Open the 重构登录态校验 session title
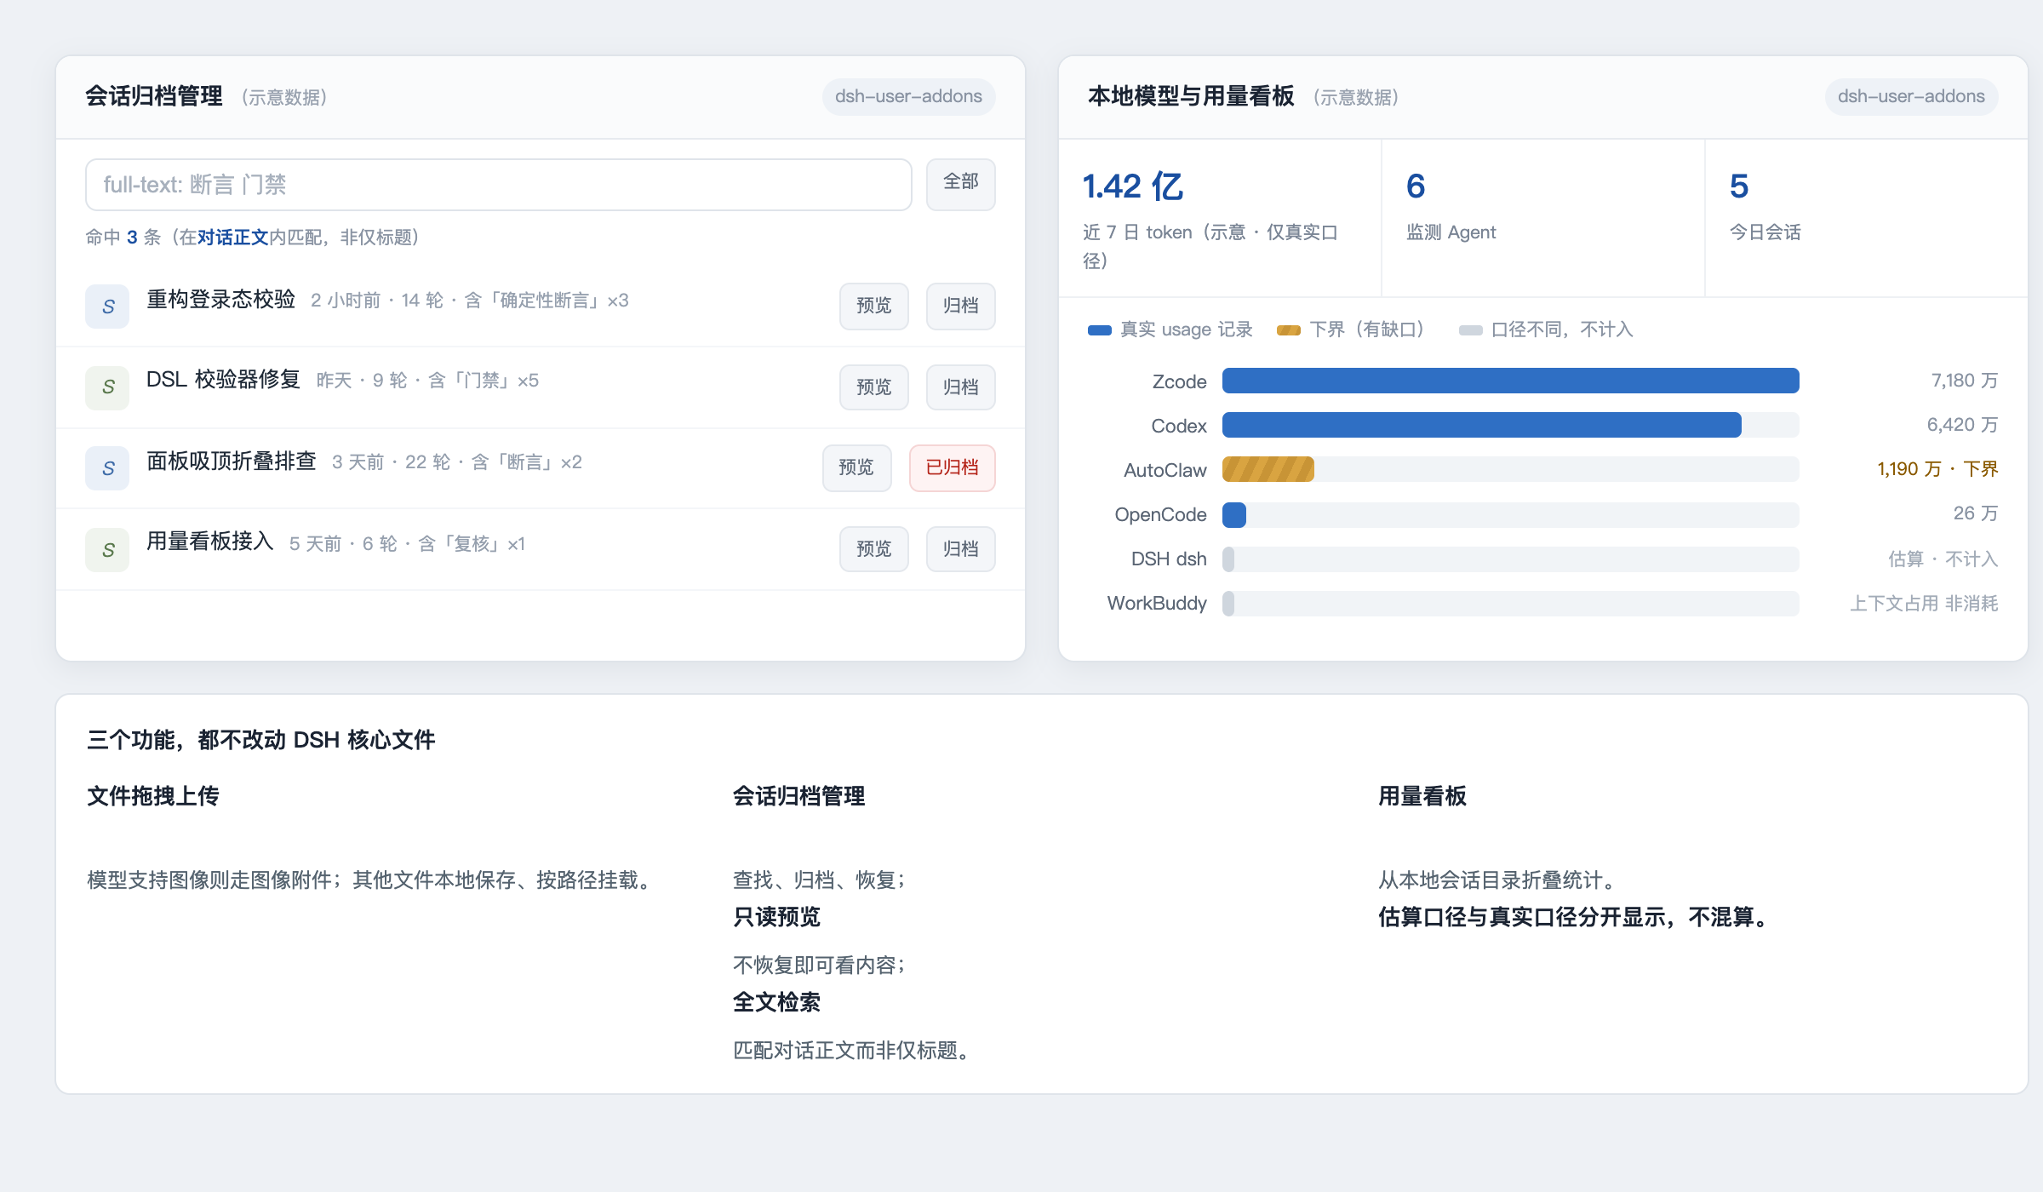Screen dimensions: 2043x1192 coord(220,300)
